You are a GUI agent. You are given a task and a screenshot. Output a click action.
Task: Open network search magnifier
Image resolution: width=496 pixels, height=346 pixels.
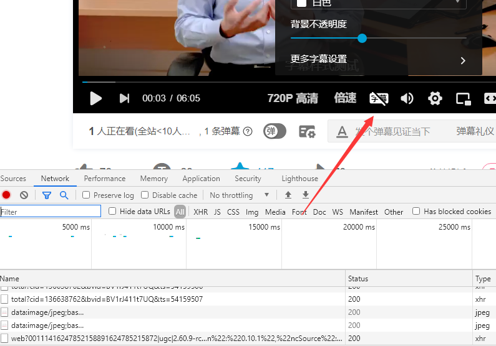[x=64, y=195]
